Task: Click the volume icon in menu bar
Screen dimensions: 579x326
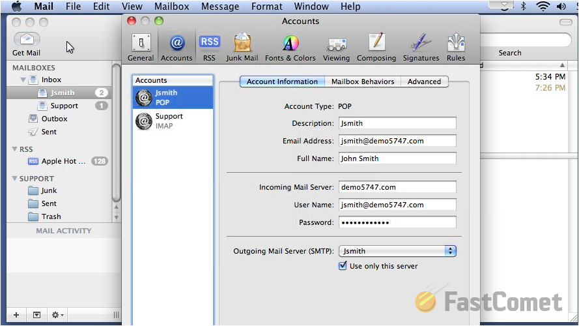Action: (x=561, y=7)
